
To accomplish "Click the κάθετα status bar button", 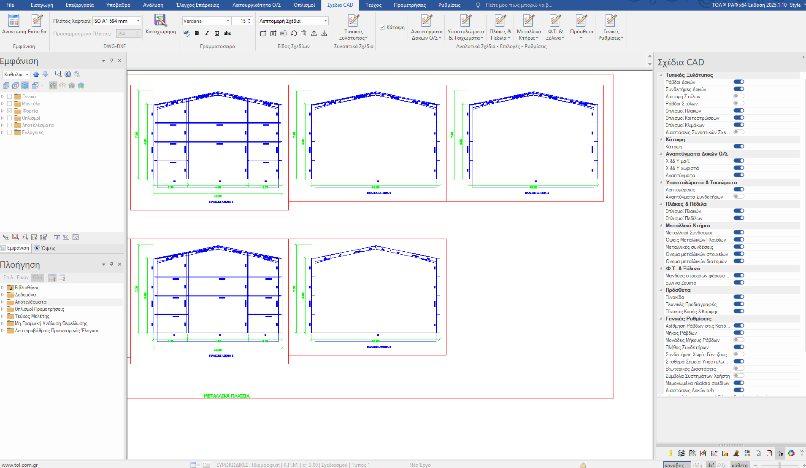I will coord(740,465).
